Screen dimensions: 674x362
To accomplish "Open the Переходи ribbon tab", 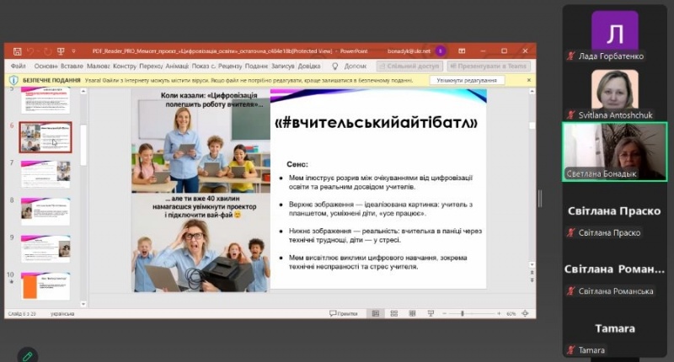I will pyautogui.click(x=151, y=67).
